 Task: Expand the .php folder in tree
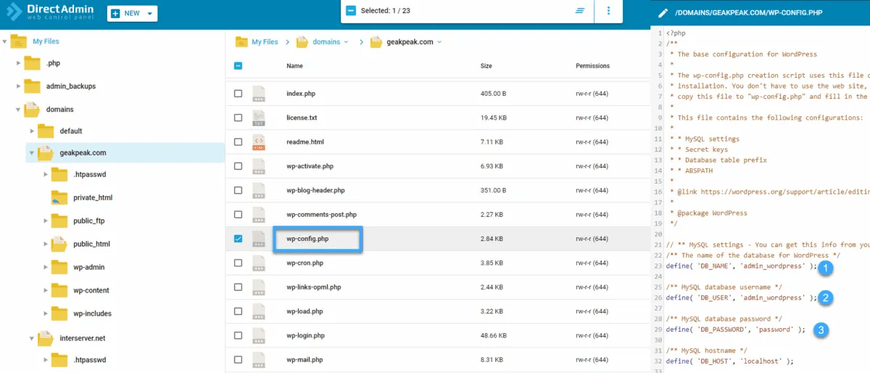(18, 63)
